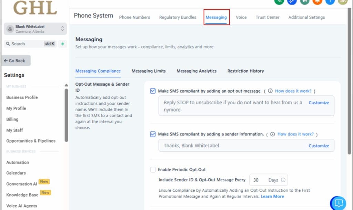Uncheck the opt-out message compliance checkbox
Viewport: 353px width, 210px height.
[153, 91]
